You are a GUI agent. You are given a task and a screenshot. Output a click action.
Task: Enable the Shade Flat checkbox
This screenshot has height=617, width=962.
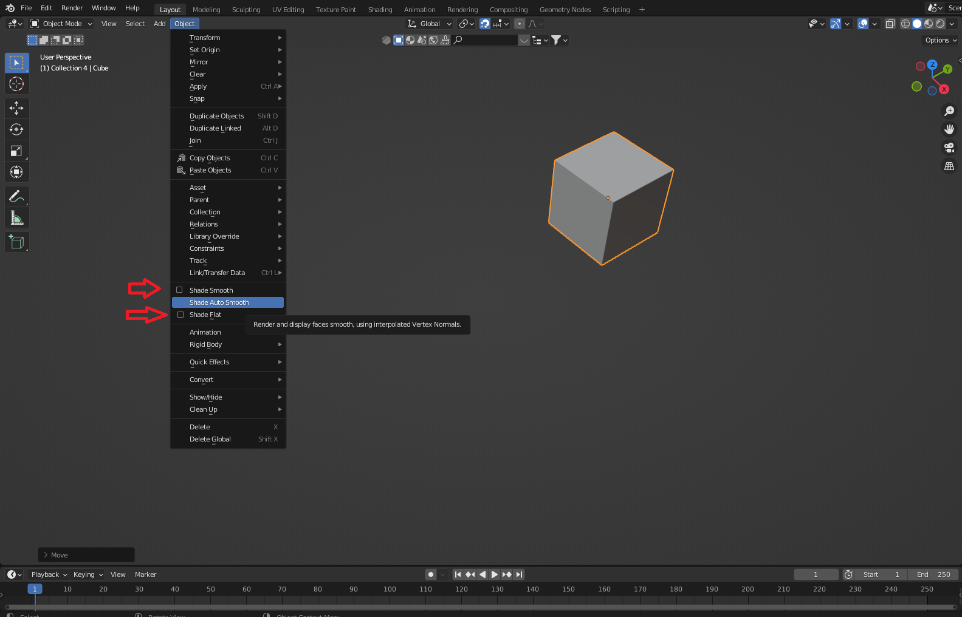pyautogui.click(x=180, y=315)
